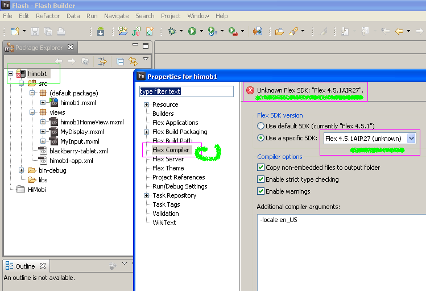Toggle Link with Editor in Package Explorer
This screenshot has height=297, width=426.
(x=133, y=61)
